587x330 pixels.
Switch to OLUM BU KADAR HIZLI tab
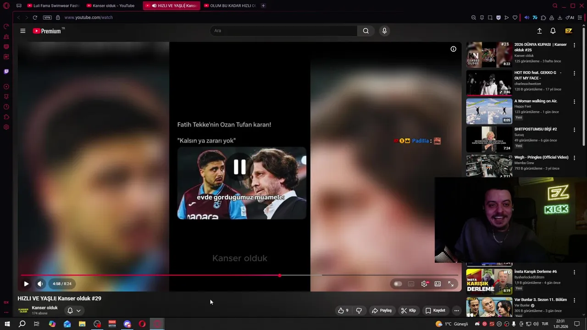tap(230, 5)
